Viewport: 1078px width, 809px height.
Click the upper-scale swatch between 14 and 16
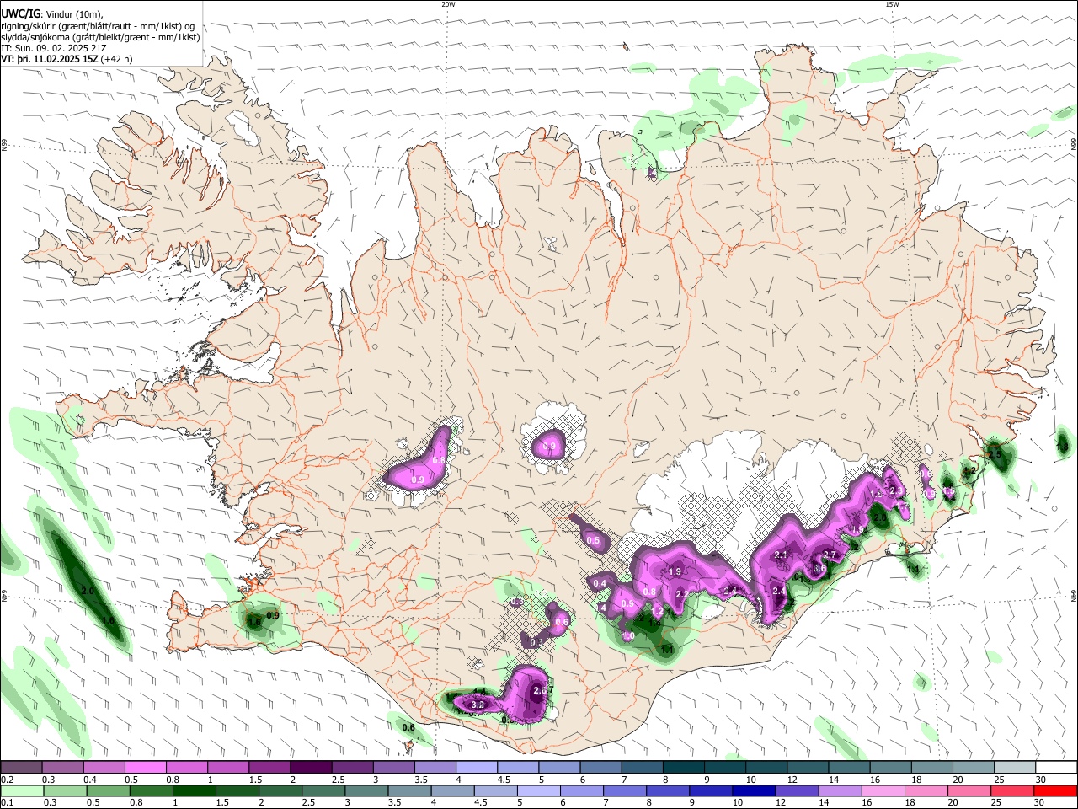[x=849, y=767]
